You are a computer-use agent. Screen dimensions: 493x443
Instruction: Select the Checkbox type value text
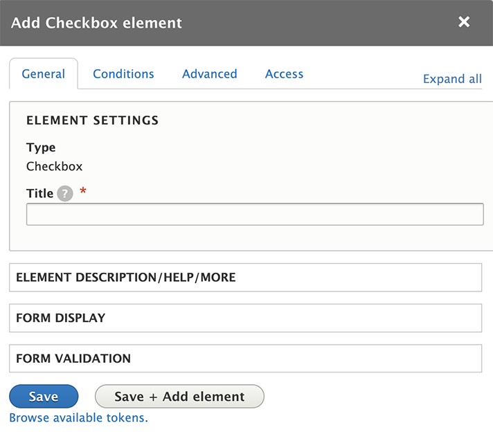[55, 166]
